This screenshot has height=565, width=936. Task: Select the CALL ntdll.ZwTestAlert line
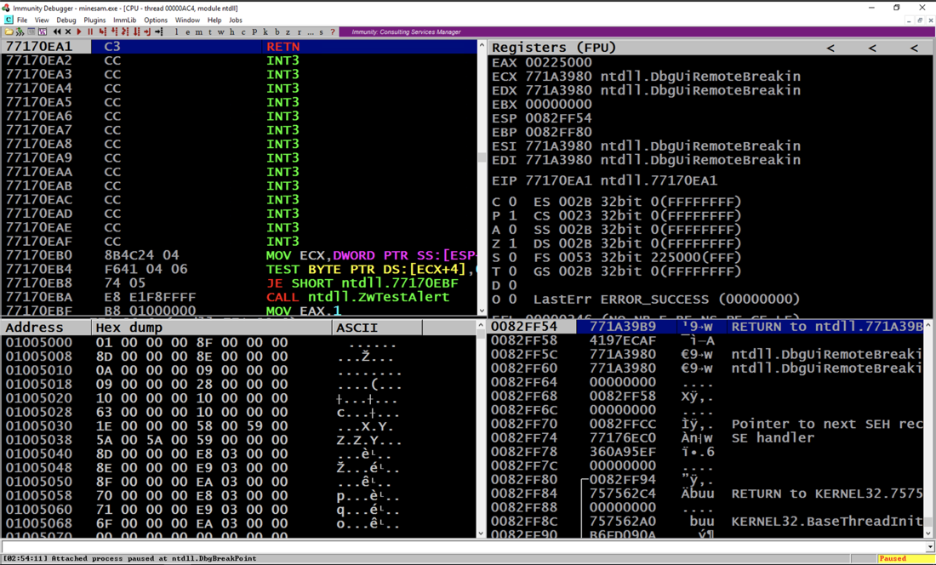239,297
